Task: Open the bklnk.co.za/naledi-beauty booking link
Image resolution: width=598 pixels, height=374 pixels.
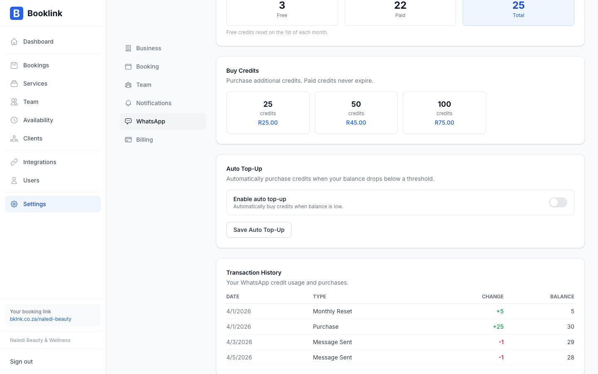Action: pyautogui.click(x=41, y=319)
